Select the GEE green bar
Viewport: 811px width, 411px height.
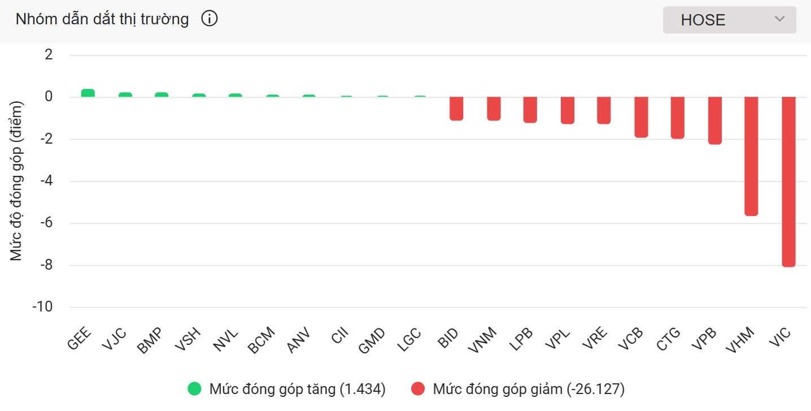click(88, 93)
